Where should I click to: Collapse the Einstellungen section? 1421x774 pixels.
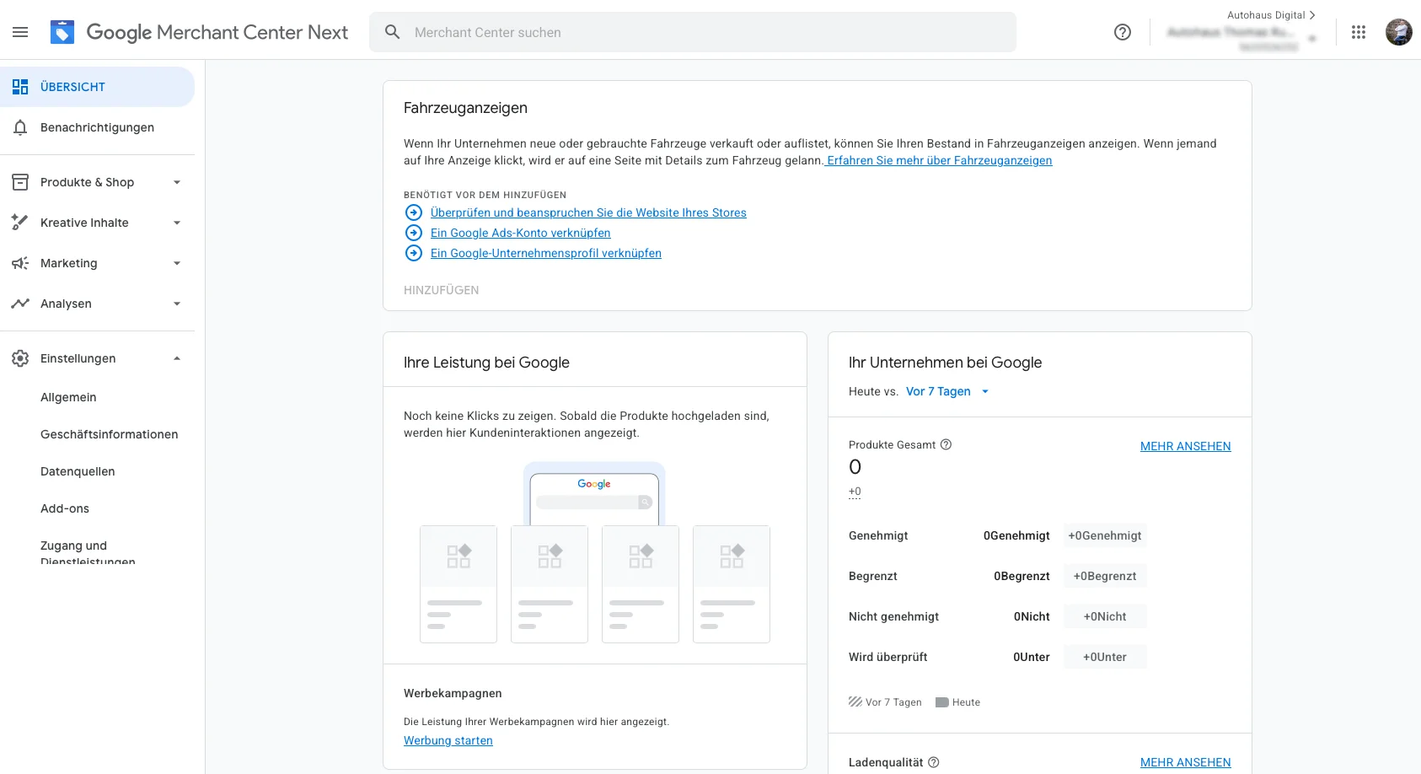[x=97, y=358]
